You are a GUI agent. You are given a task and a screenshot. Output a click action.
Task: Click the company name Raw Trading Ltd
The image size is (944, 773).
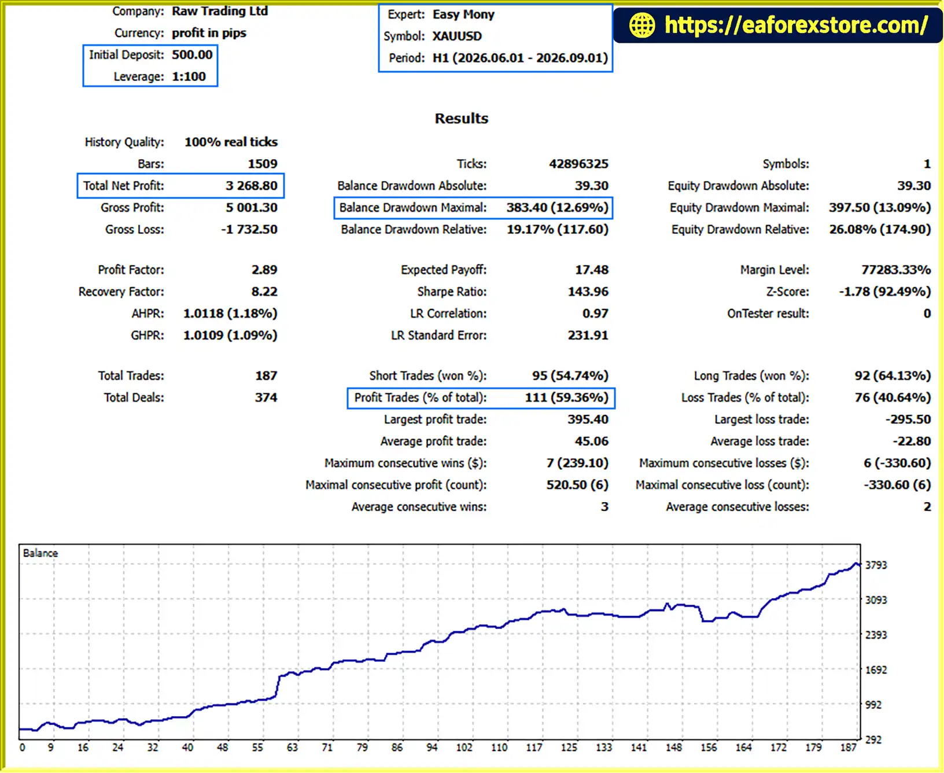(x=220, y=11)
